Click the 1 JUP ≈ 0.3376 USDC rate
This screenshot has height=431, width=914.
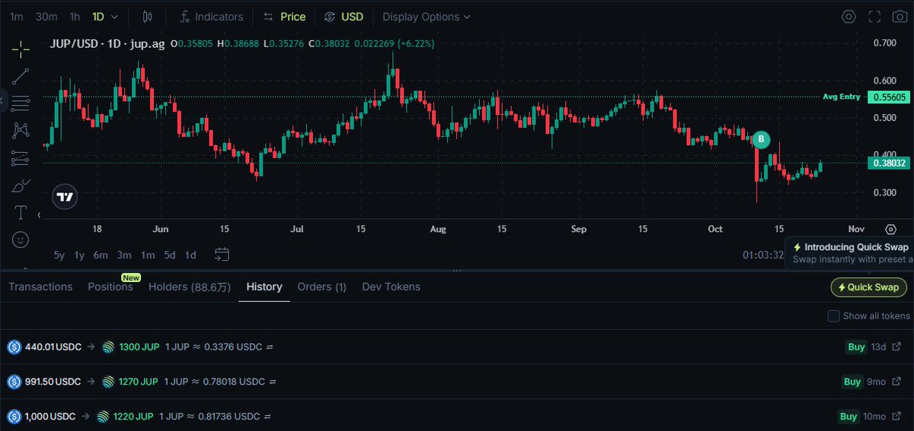(x=213, y=347)
